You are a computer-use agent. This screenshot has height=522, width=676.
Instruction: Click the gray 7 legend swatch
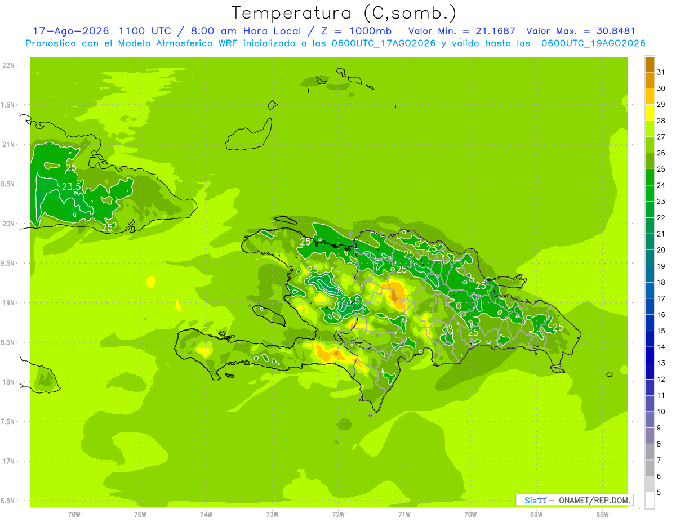tap(650, 452)
